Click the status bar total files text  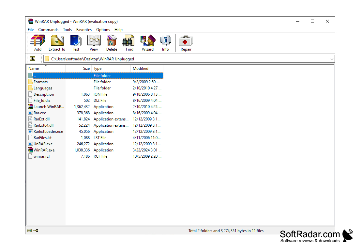coord(226,230)
